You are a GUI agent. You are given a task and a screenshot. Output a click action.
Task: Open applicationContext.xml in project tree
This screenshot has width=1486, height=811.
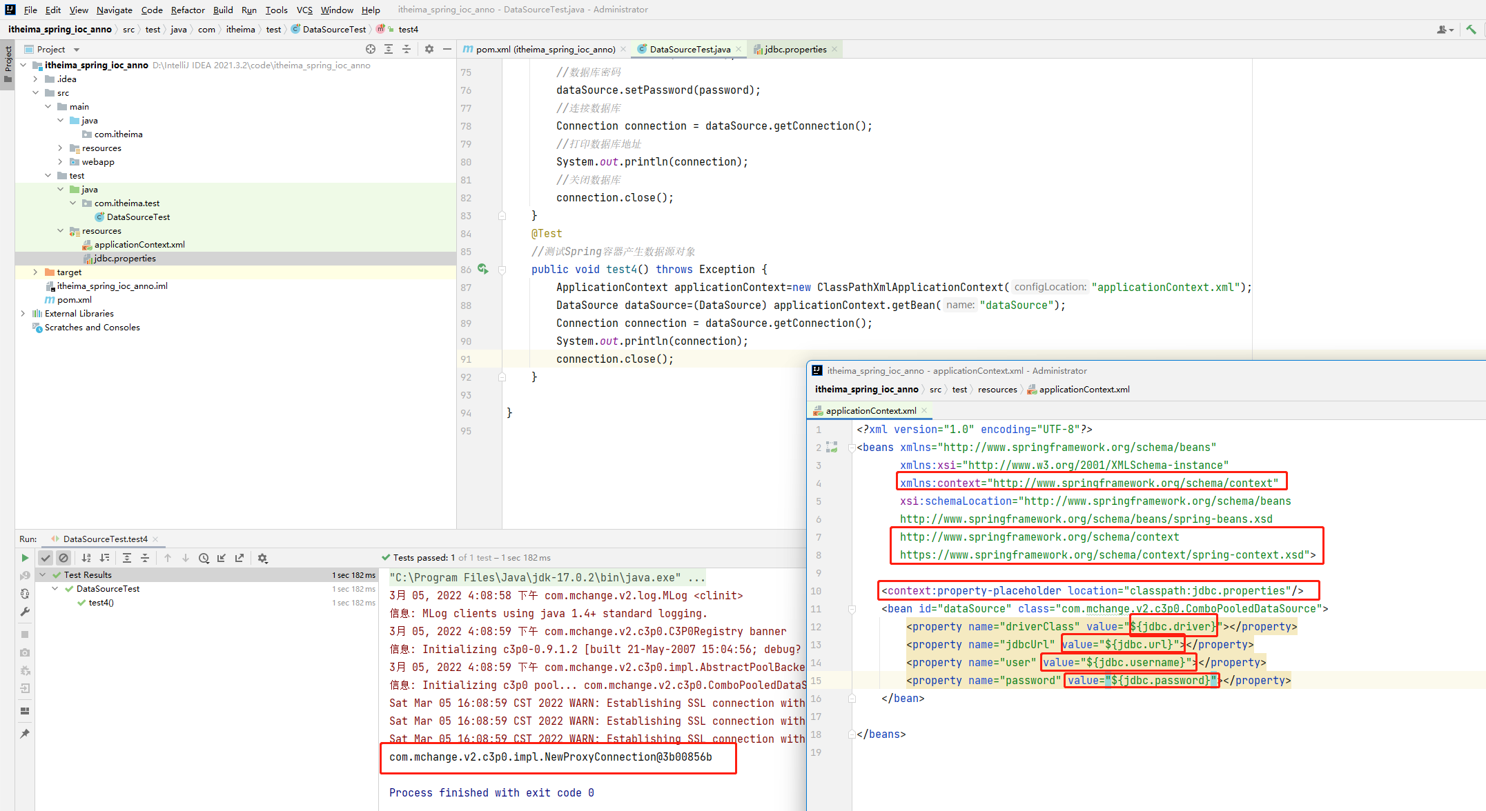click(x=139, y=245)
